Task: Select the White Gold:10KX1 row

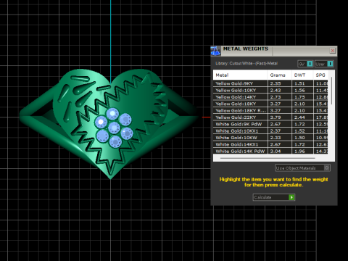Action: pyautogui.click(x=270, y=130)
